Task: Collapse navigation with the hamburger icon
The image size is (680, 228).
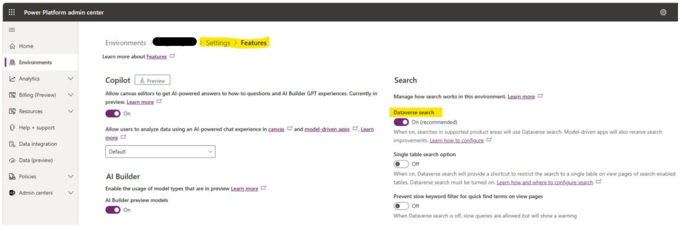Action: pyautogui.click(x=12, y=30)
